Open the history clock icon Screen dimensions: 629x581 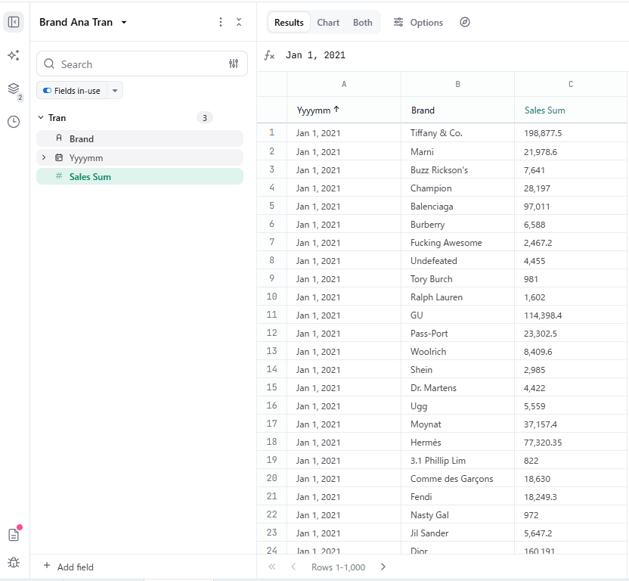(14, 122)
